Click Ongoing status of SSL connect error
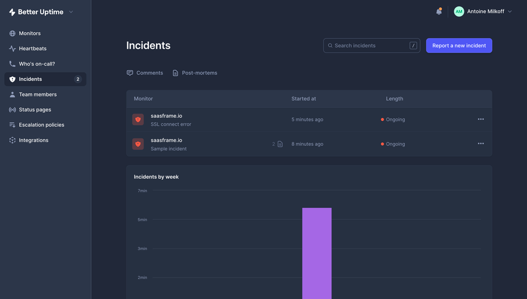The image size is (527, 299). coord(393,119)
